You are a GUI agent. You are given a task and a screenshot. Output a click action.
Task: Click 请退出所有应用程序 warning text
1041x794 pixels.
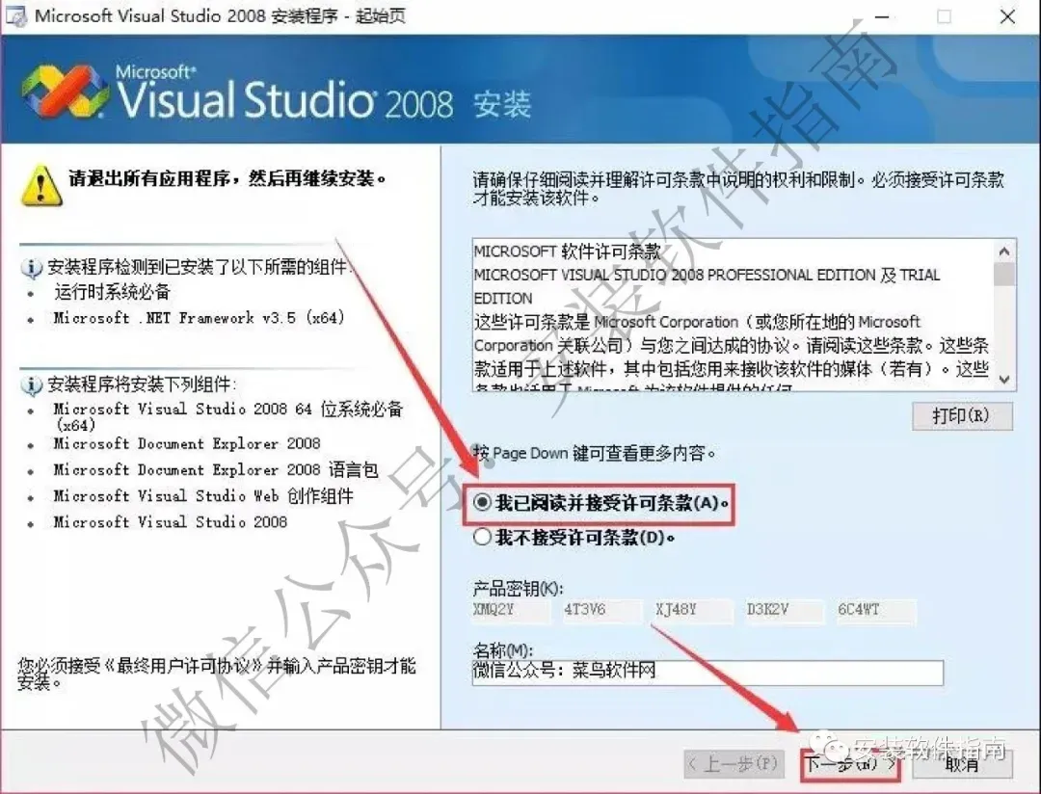(x=227, y=178)
